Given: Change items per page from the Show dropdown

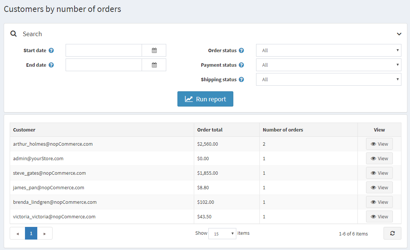Looking at the screenshot, I should pyautogui.click(x=222, y=233).
